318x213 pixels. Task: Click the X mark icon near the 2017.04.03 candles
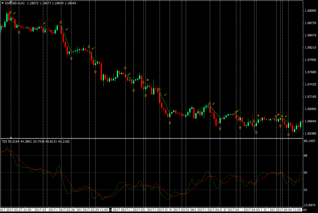click(x=258, y=116)
